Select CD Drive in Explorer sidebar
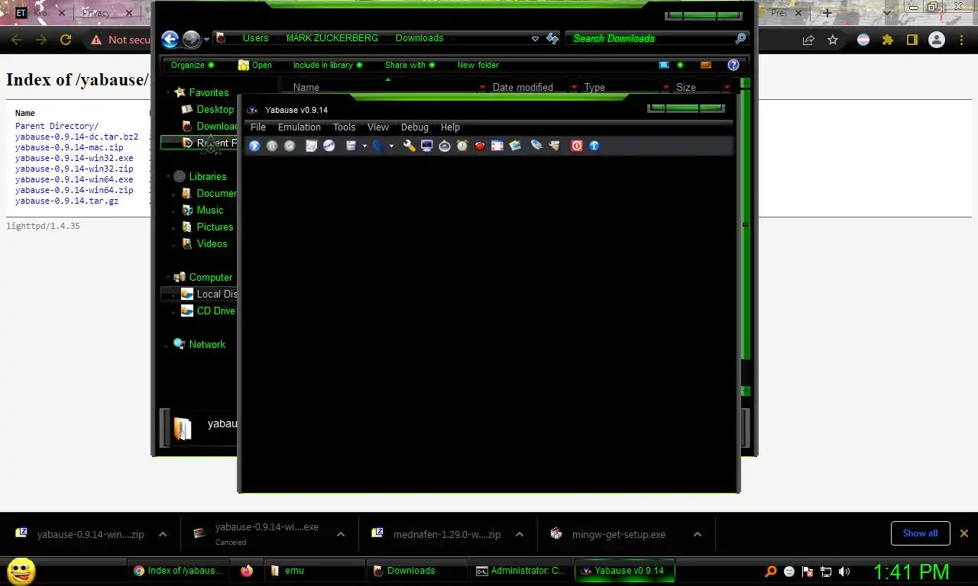Screen dimensions: 978x586 pyautogui.click(x=208, y=311)
